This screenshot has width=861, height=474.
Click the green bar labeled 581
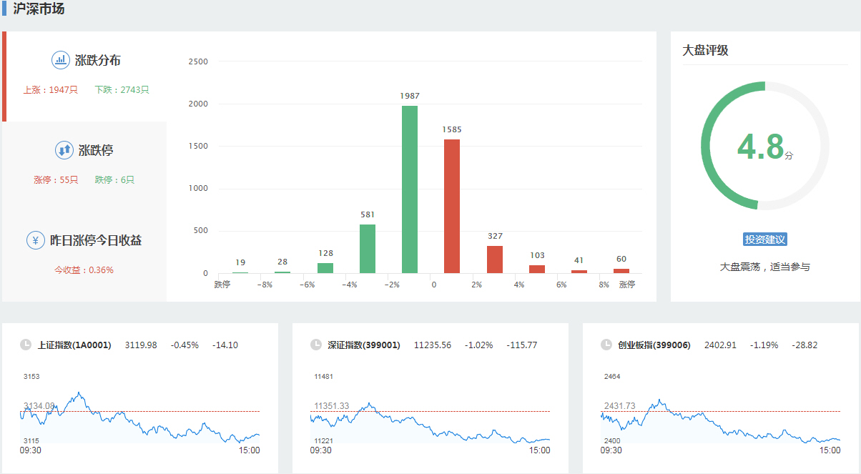368,248
